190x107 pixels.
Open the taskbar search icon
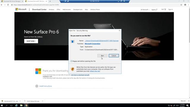[x=7, y=105]
